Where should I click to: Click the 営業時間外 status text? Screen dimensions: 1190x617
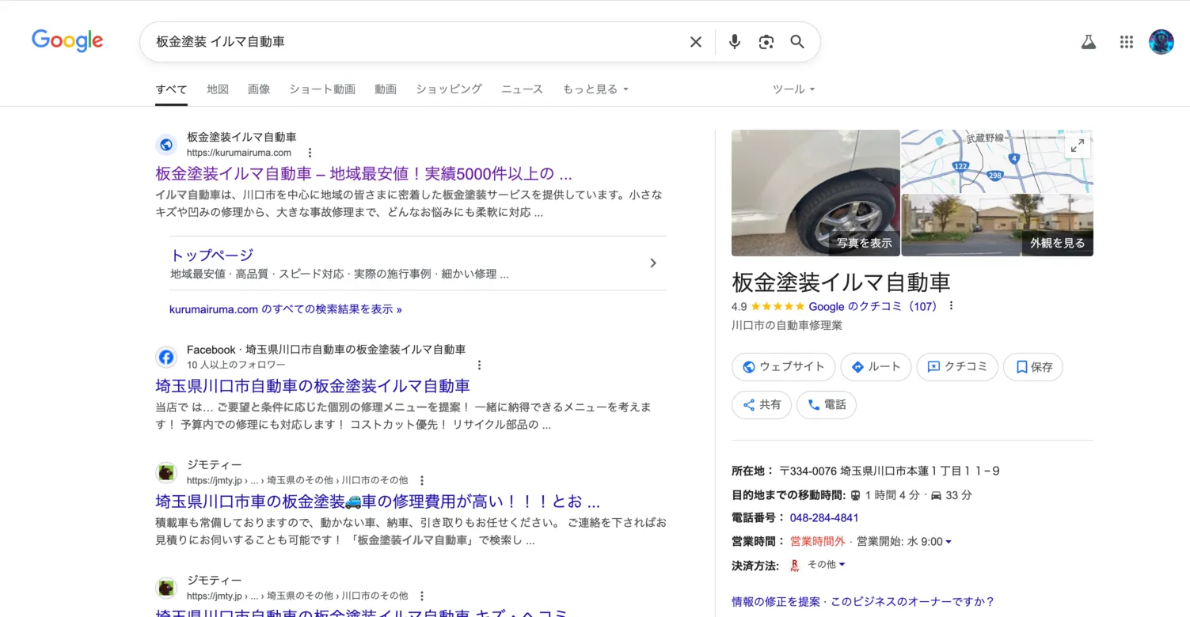(818, 542)
